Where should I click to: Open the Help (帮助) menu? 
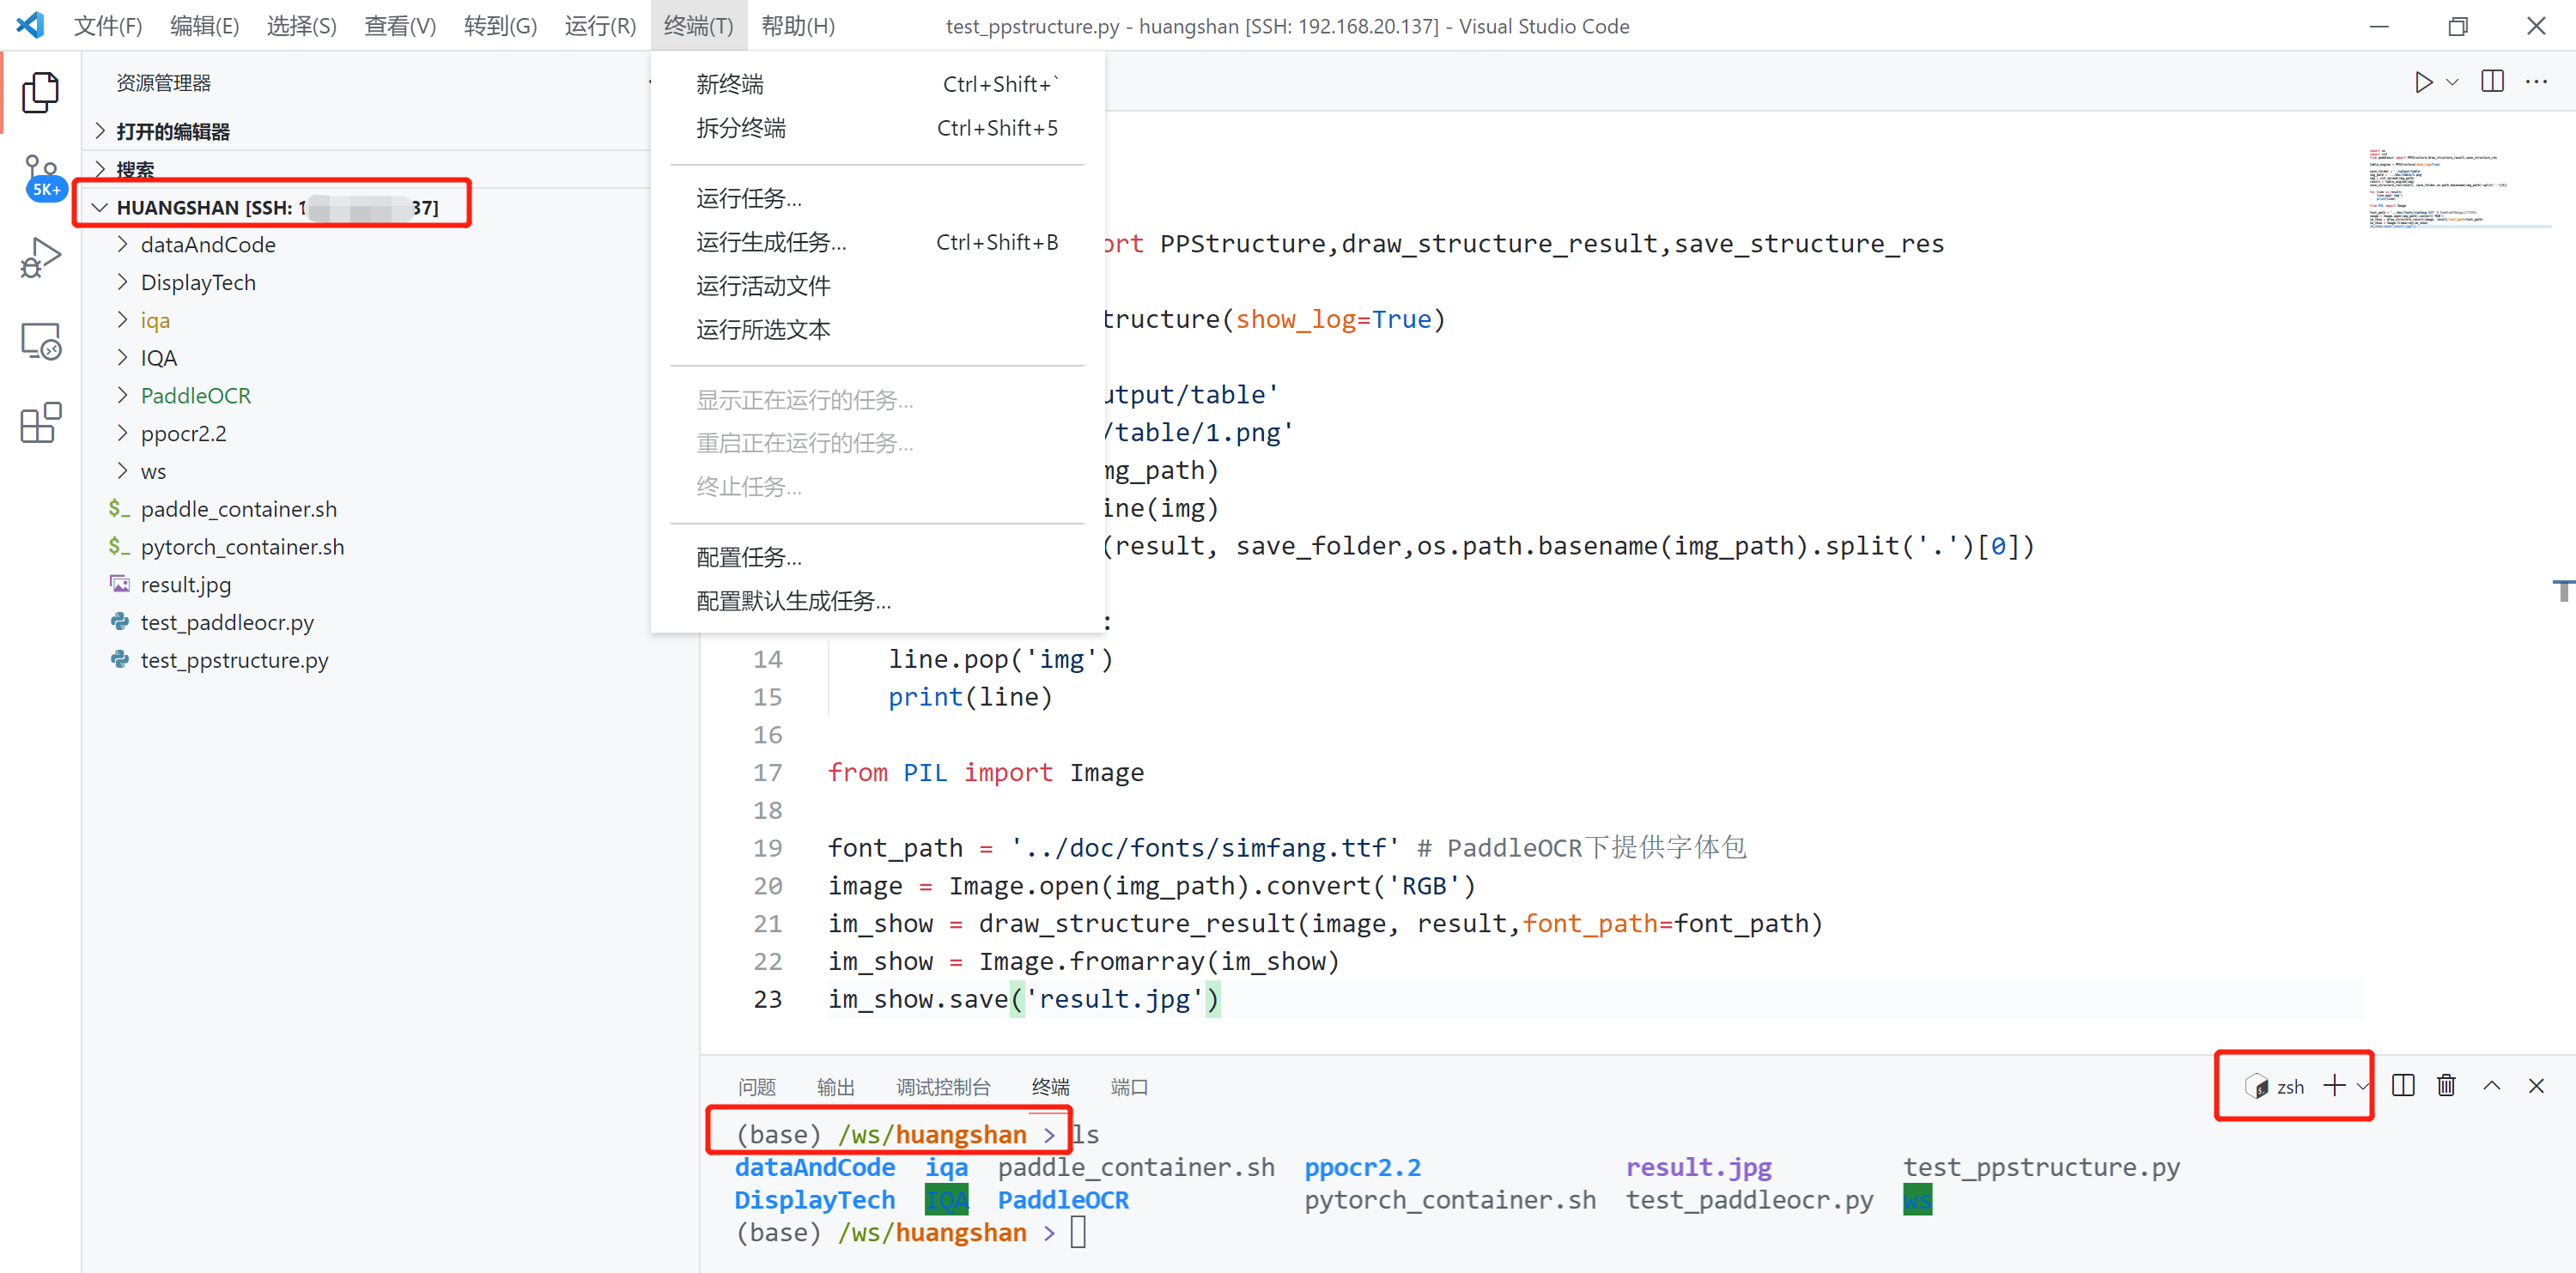tap(798, 25)
